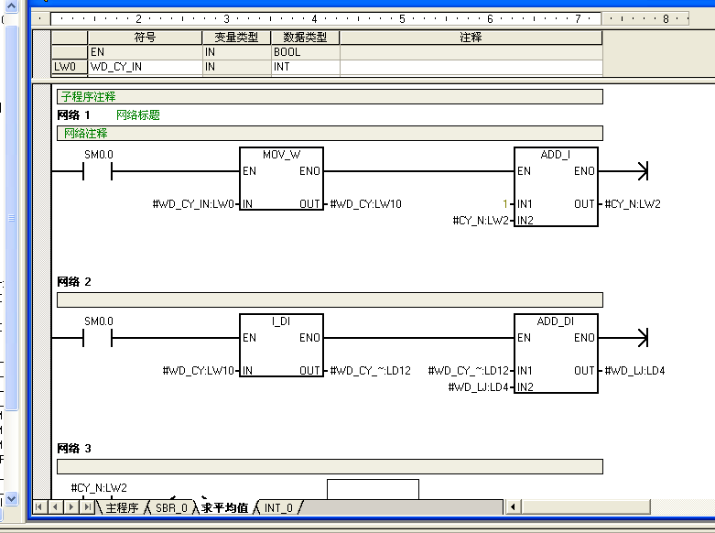Click the INT data type cell
The height and width of the screenshot is (533, 715).
point(305,67)
